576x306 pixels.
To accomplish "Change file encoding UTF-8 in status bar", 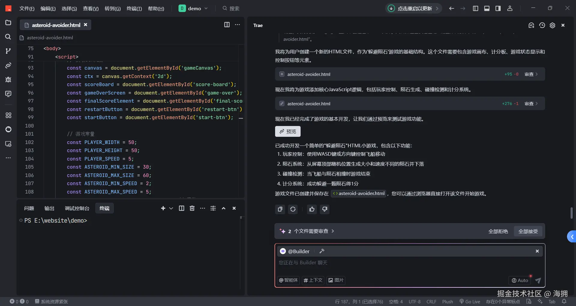I will [415, 301].
